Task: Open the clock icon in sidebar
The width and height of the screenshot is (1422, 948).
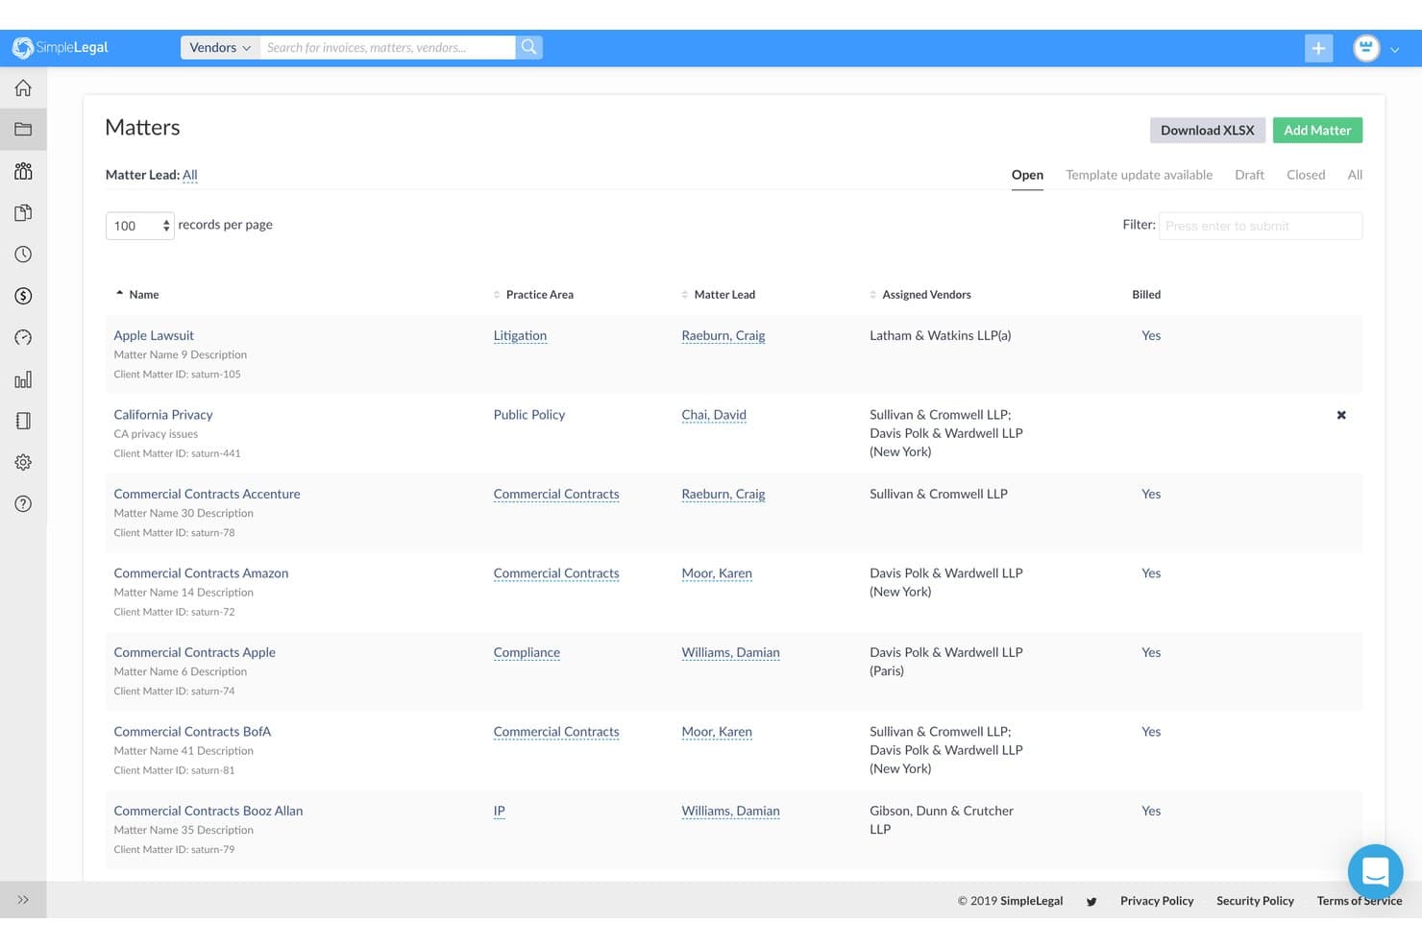Action: pyautogui.click(x=23, y=255)
